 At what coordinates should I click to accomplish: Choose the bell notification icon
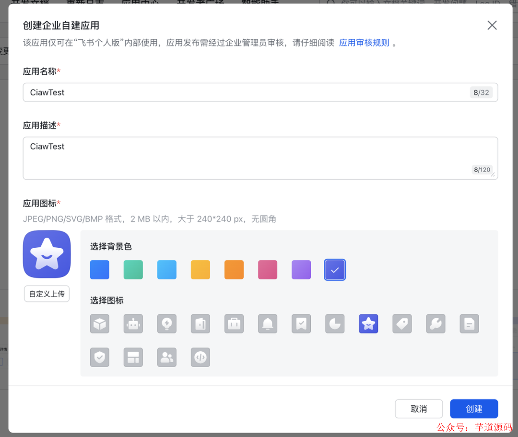click(x=267, y=323)
